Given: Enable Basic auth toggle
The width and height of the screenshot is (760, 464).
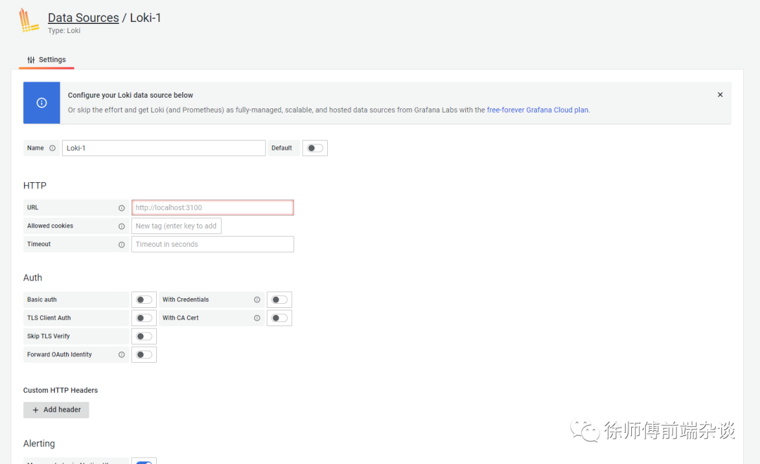Looking at the screenshot, I should tap(144, 300).
